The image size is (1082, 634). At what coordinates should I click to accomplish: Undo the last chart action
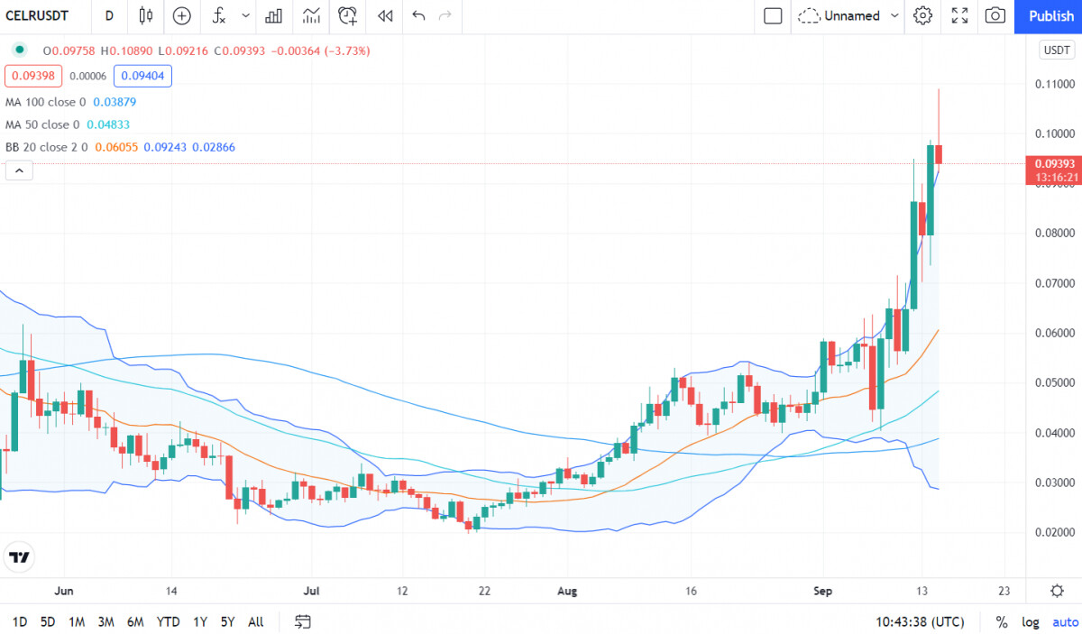pyautogui.click(x=418, y=15)
